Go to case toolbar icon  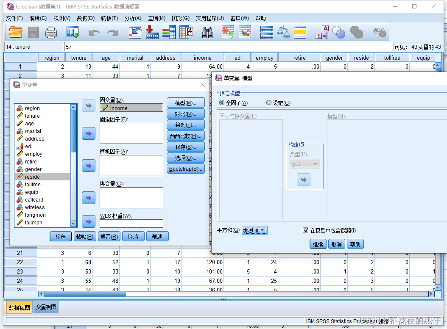pos(135,32)
